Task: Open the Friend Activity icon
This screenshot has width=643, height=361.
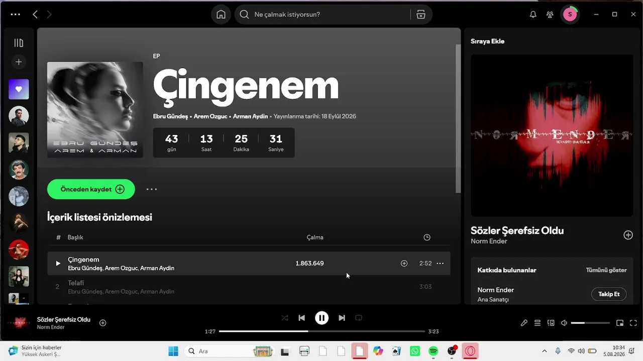Action: click(550, 15)
